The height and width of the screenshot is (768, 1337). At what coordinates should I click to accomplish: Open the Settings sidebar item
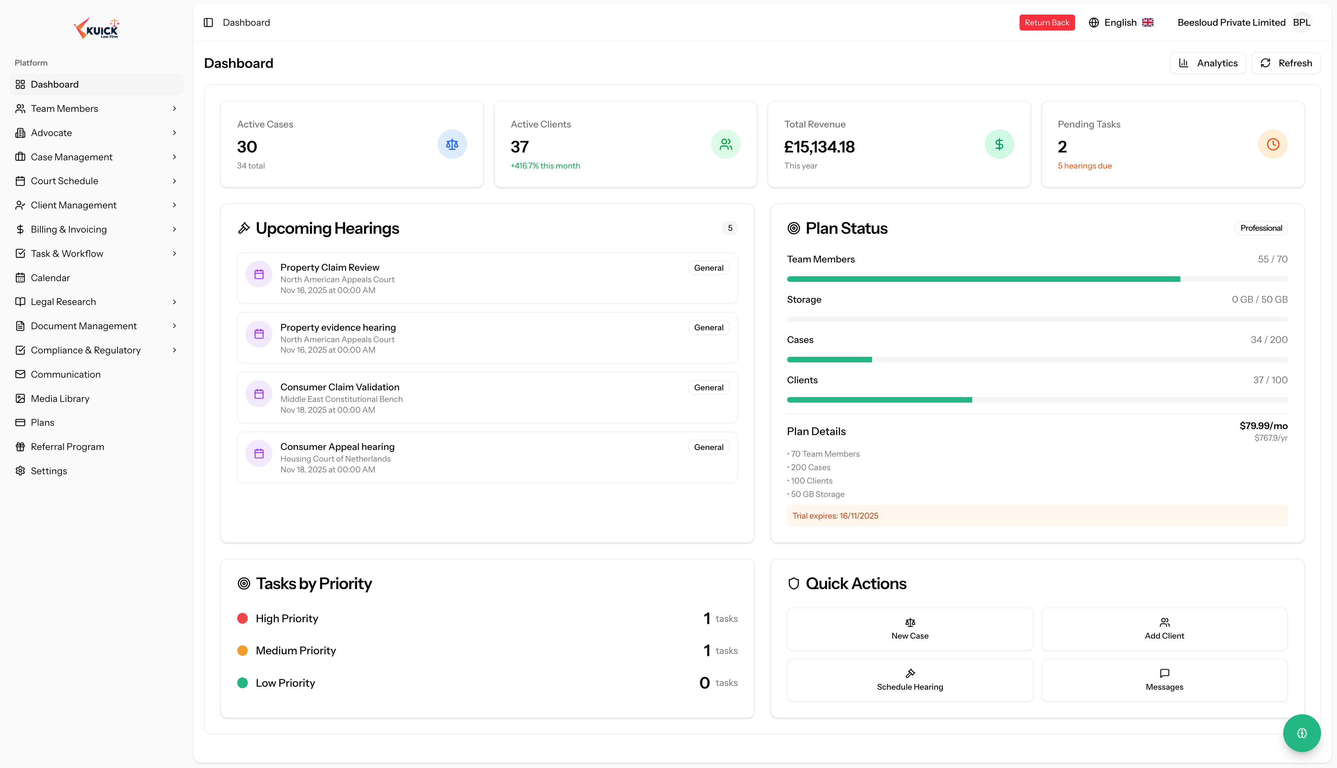[97, 471]
